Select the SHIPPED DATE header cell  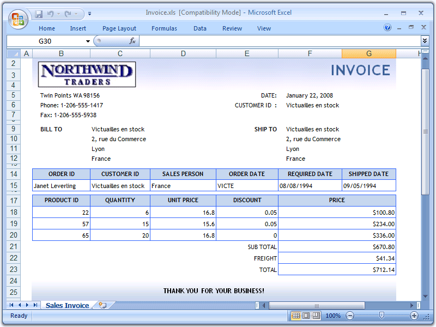pyautogui.click(x=369, y=174)
